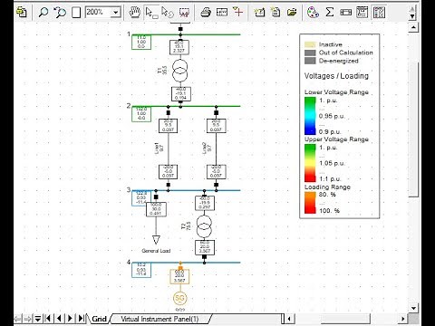Switch to the Grid tab
Viewport: 435px width, 326px height.
coord(99,319)
